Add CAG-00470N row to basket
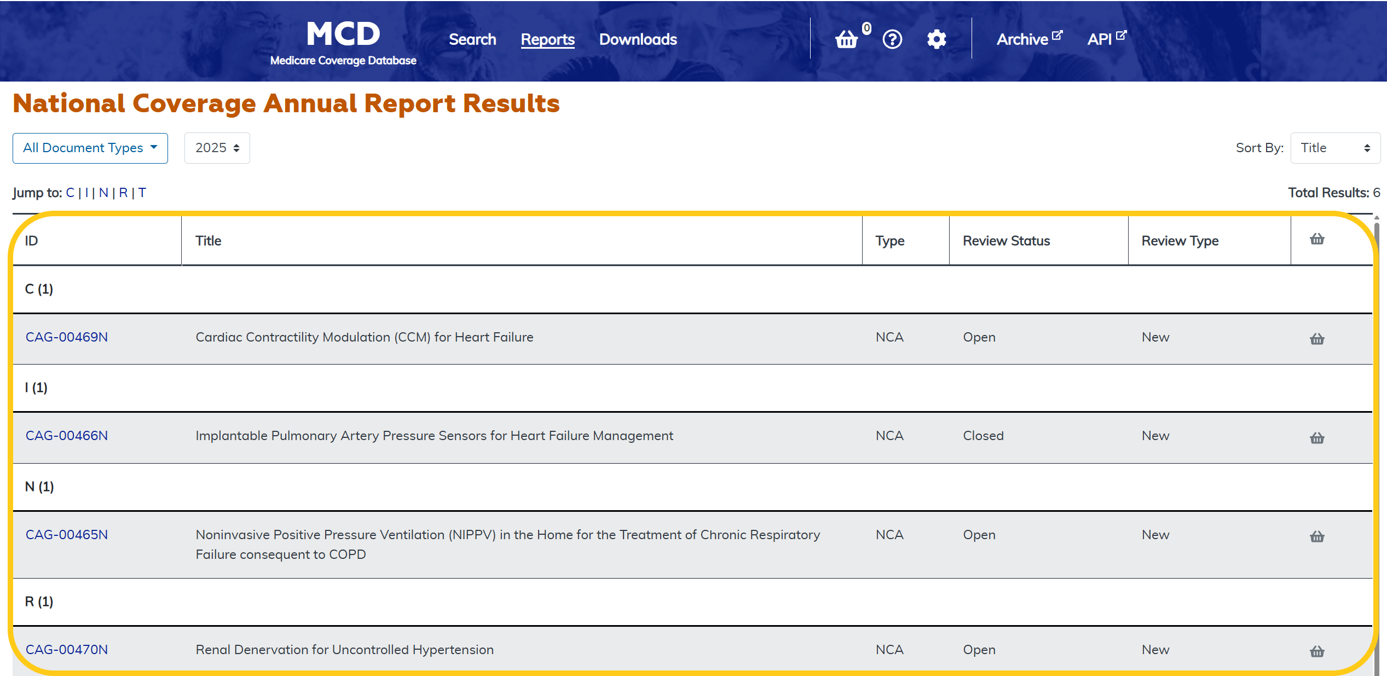1387x676 pixels. click(x=1317, y=651)
